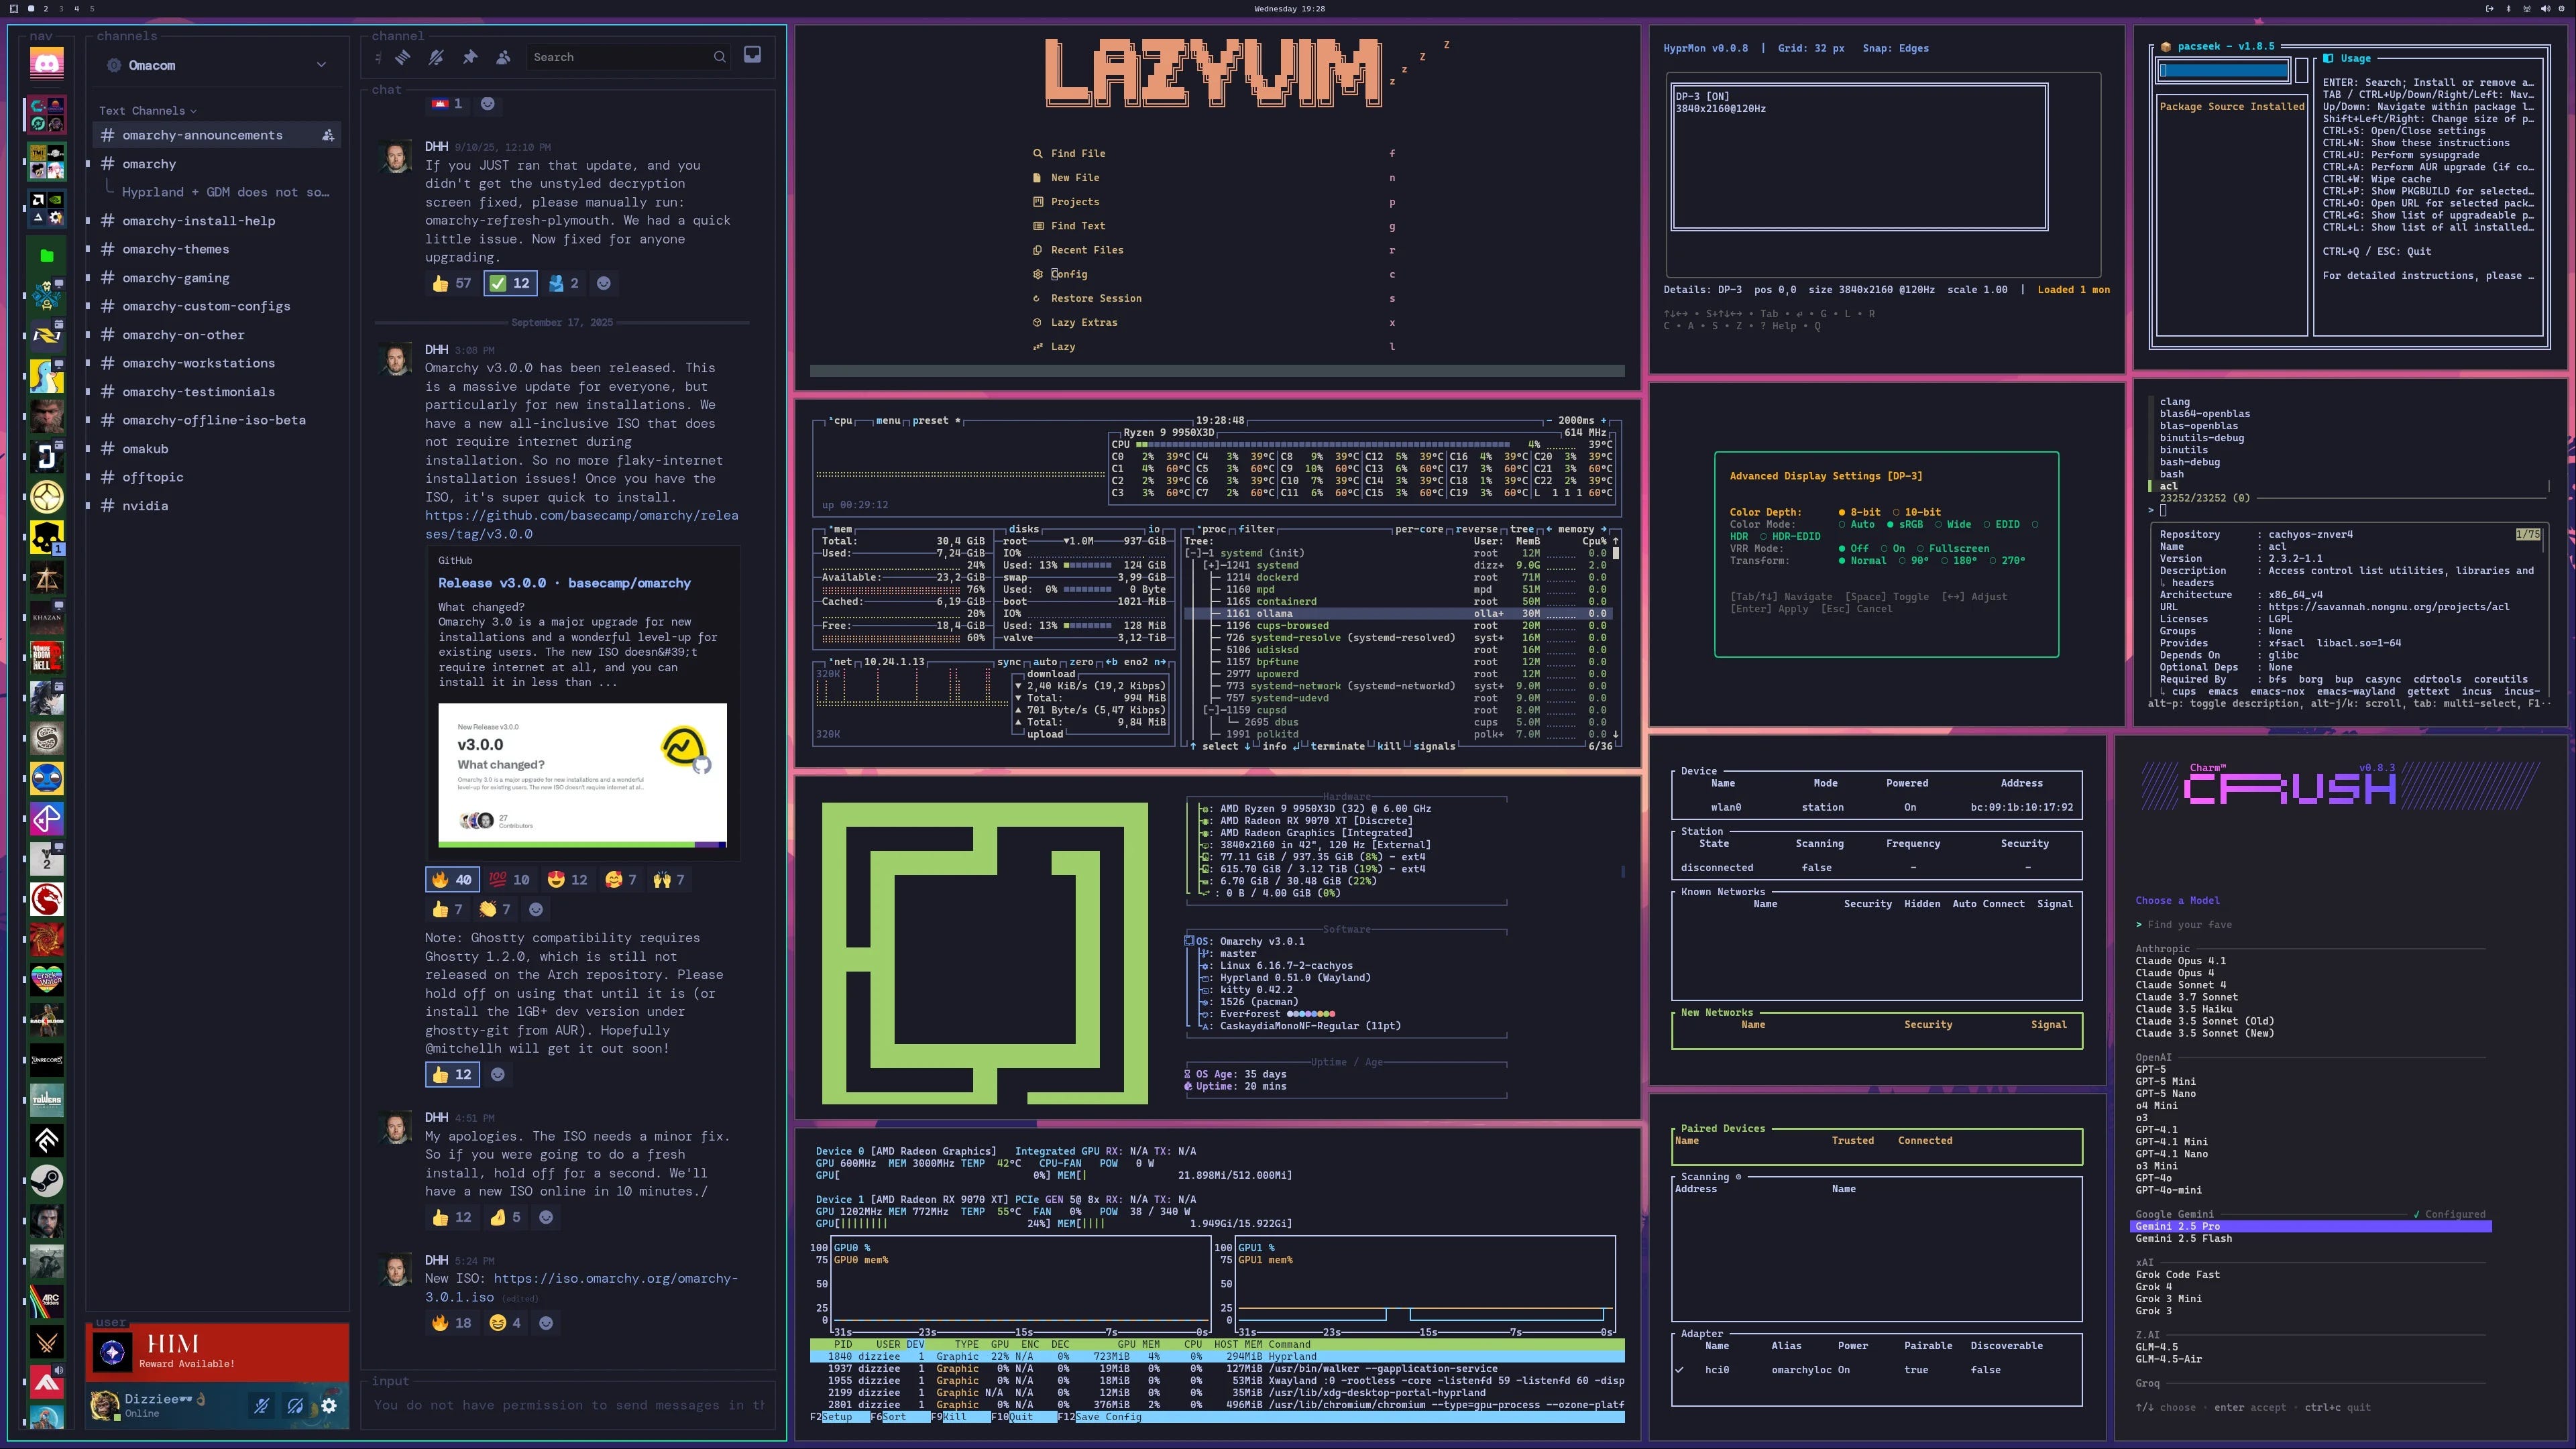Collapse the Text Channels category
The image size is (2576, 1449).
pyautogui.click(x=192, y=111)
